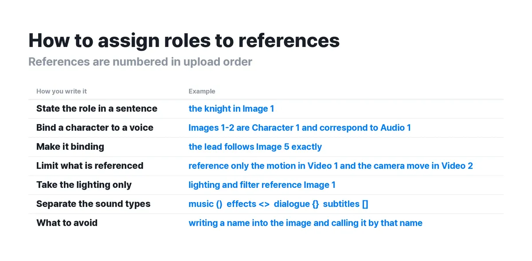Click example 'the lead follows Image 5 exactly'

coord(255,147)
